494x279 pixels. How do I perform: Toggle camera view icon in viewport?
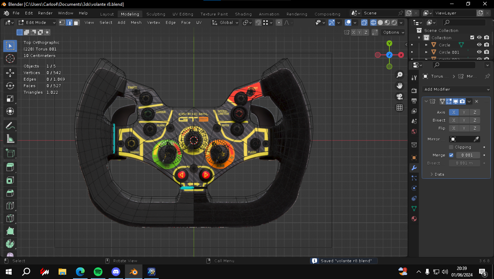pos(400,97)
